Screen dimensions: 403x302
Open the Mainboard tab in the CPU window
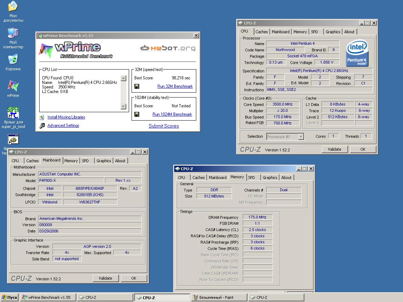click(x=281, y=32)
